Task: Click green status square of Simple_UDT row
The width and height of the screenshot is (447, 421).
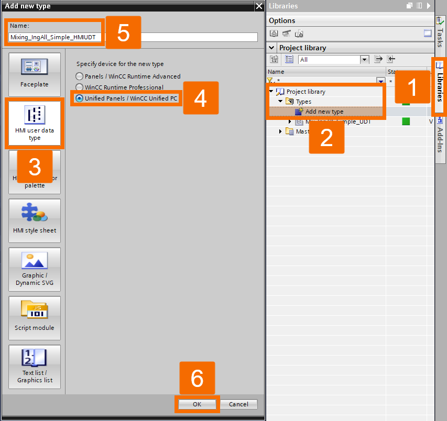Action: coord(406,121)
